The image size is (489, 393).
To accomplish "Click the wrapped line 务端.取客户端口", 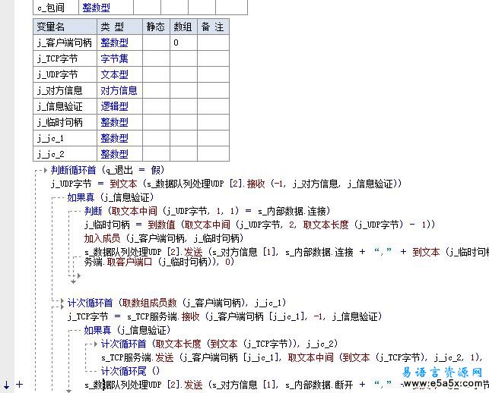I will 159,262.
